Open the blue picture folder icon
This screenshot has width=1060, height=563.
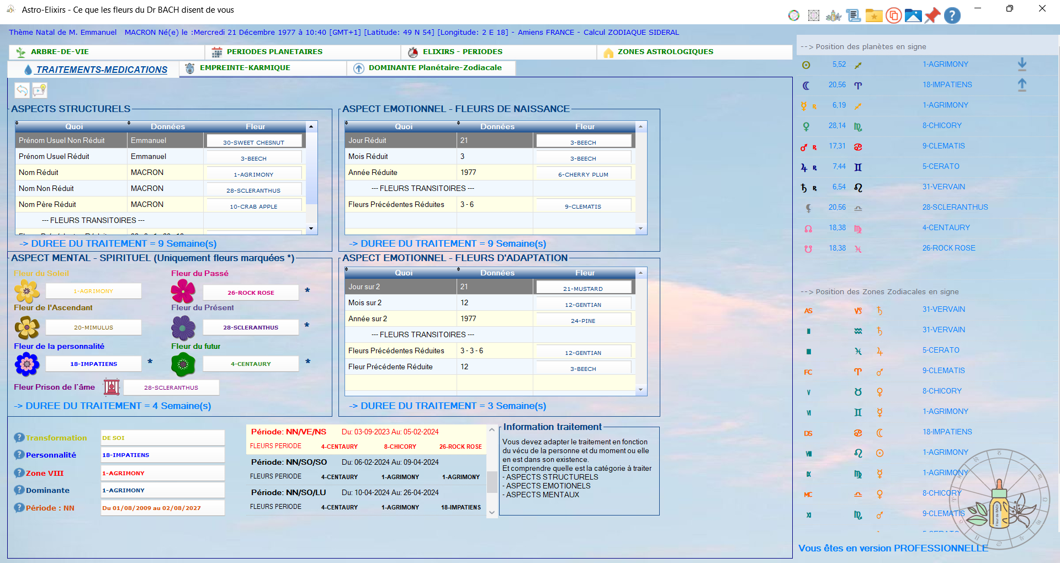913,15
